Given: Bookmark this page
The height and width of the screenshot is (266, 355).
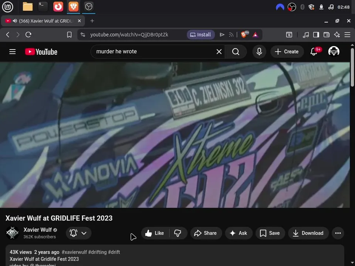Looking at the screenshot, I should [69, 35].
